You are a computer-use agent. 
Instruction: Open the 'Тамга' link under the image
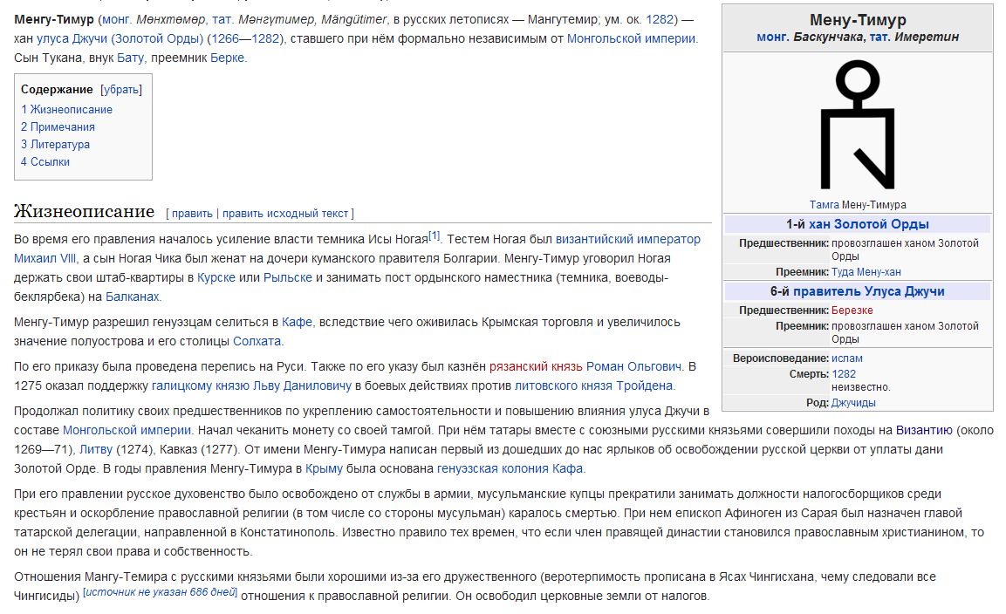pyautogui.click(x=824, y=205)
